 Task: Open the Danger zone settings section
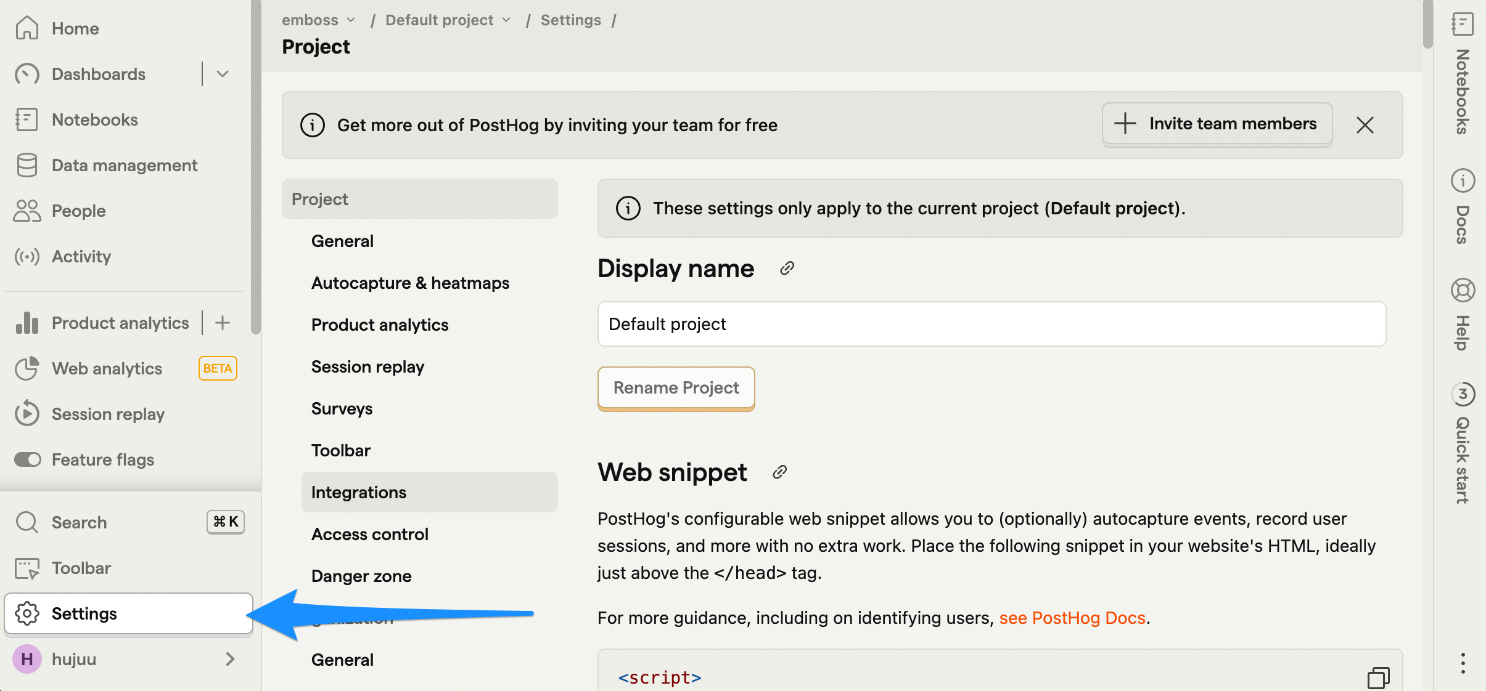pos(361,576)
